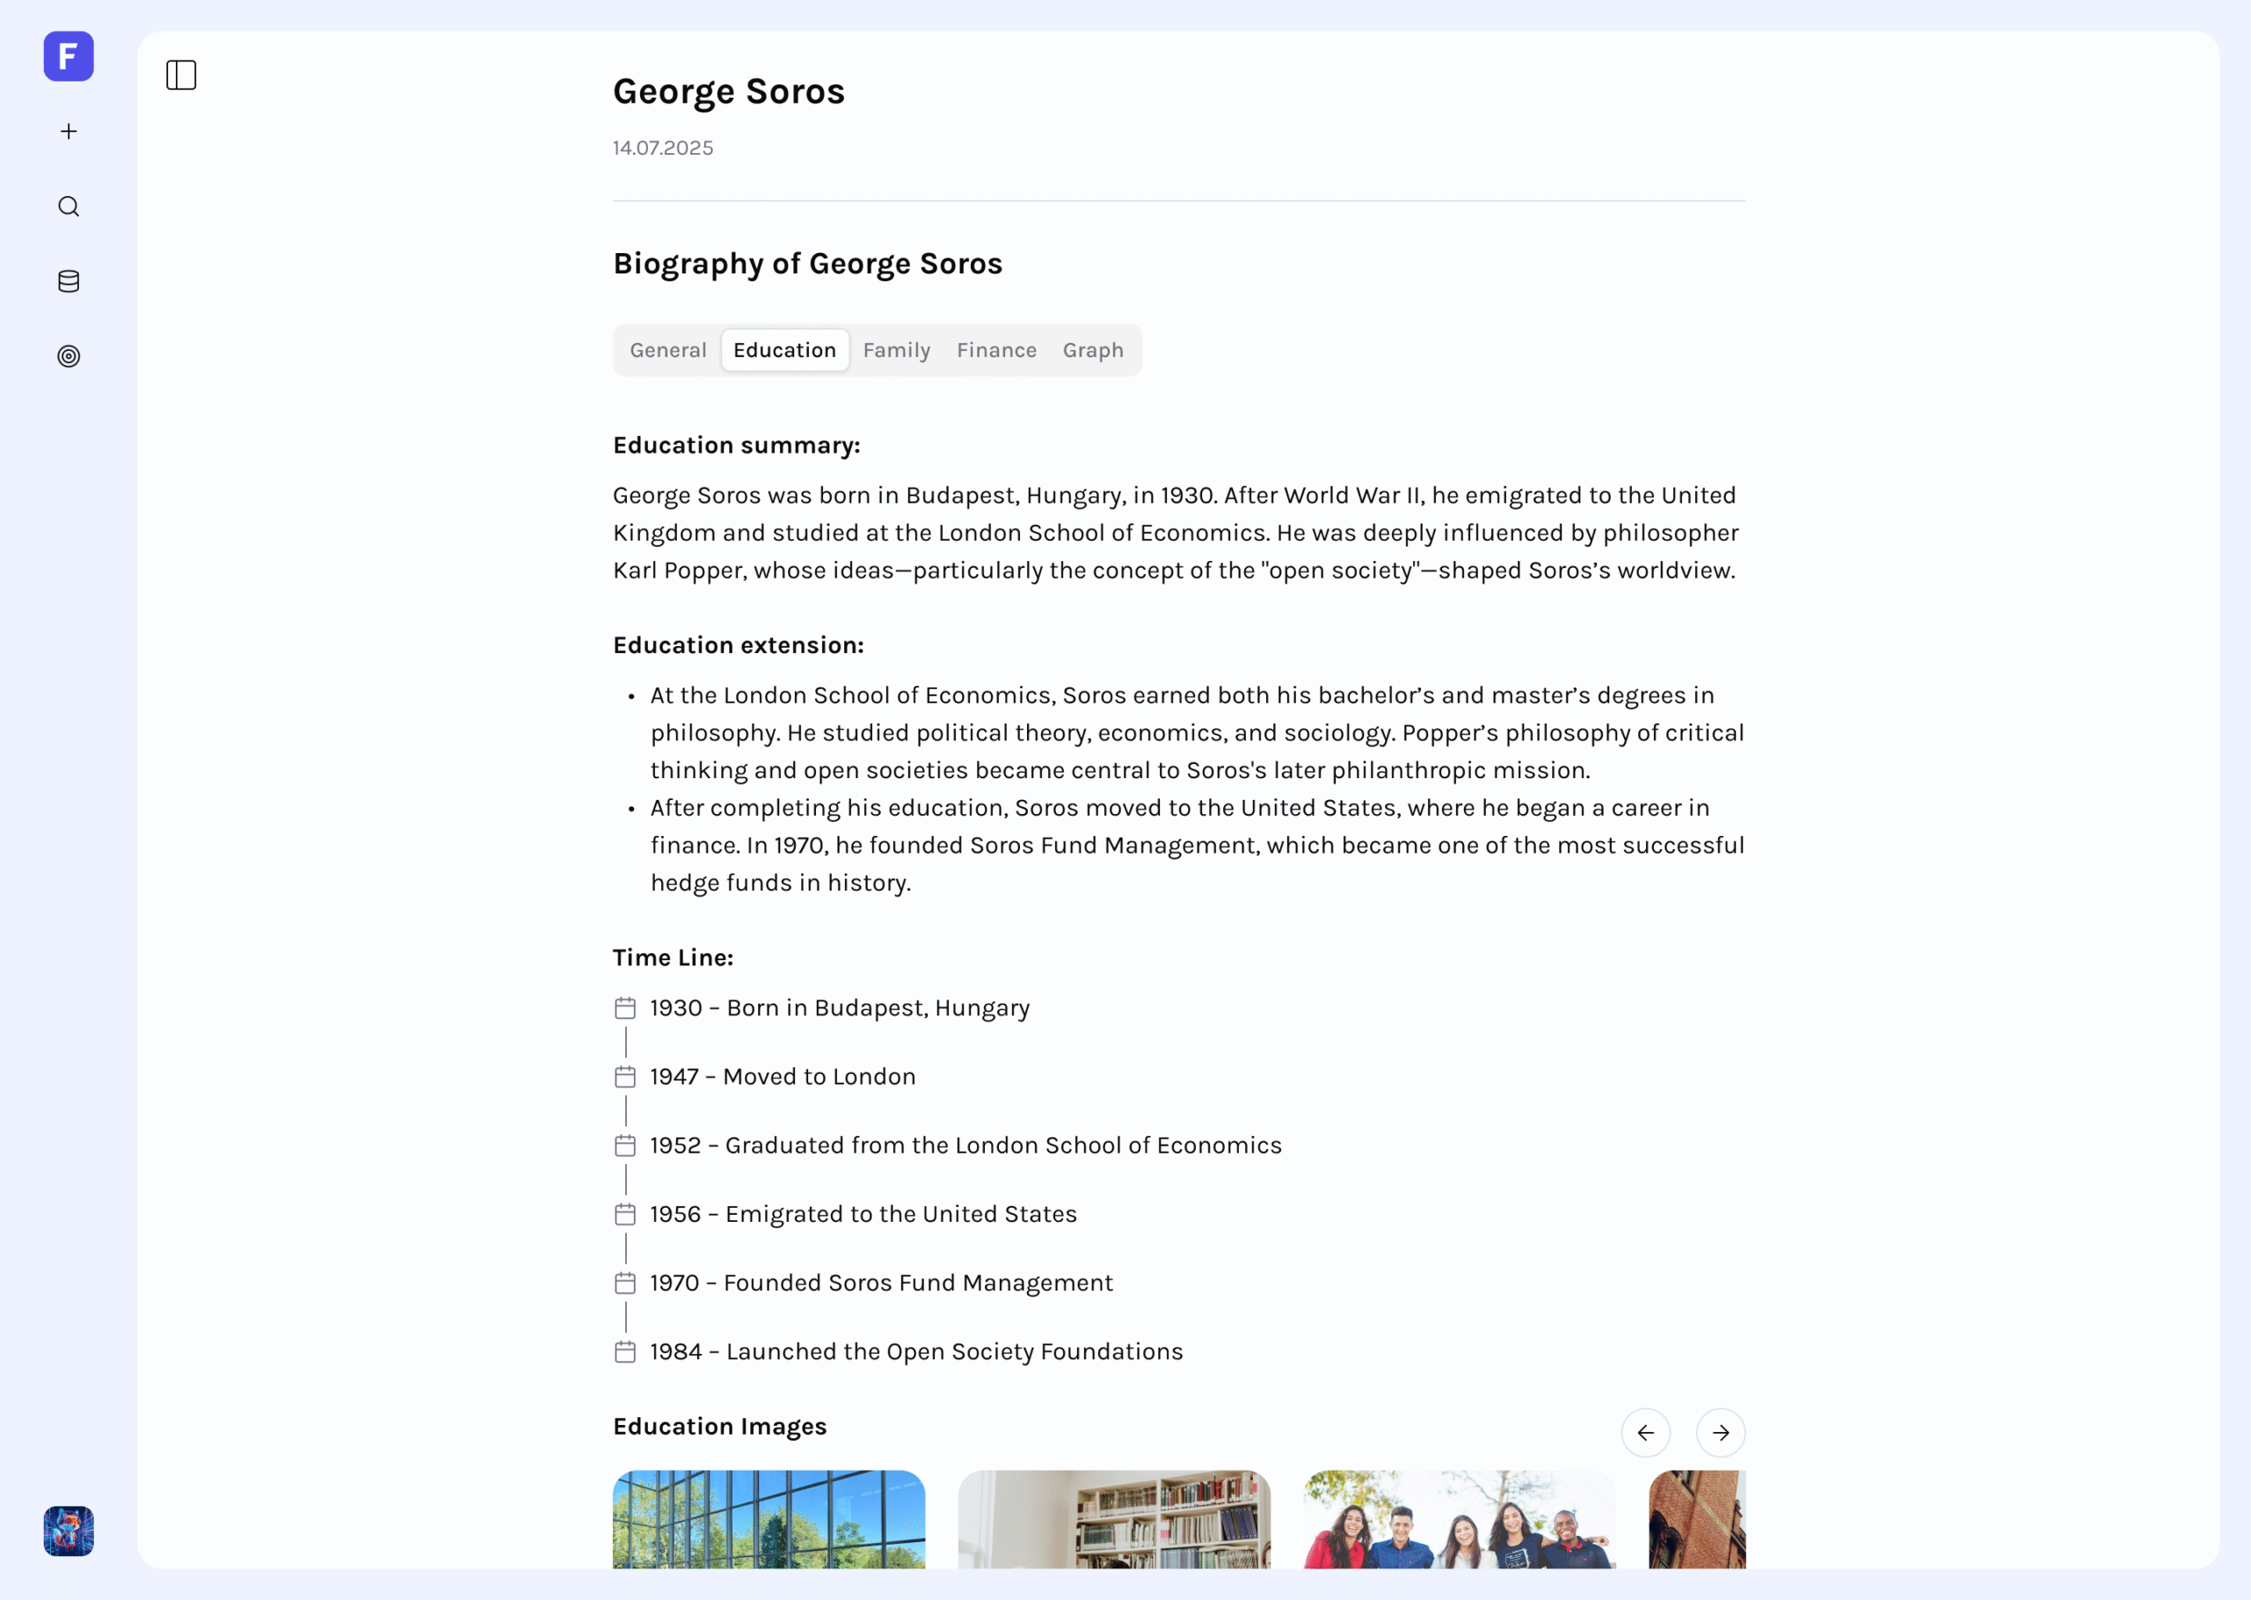Click the target icon in the sidebar
The image size is (2251, 1600).
pos(68,356)
